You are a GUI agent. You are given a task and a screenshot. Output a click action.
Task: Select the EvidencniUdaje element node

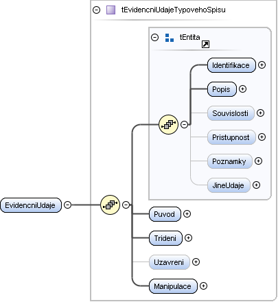click(31, 205)
